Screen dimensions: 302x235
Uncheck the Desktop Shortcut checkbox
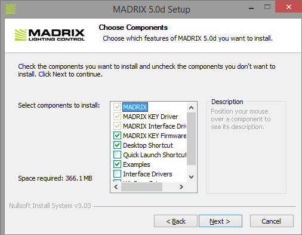click(x=117, y=145)
